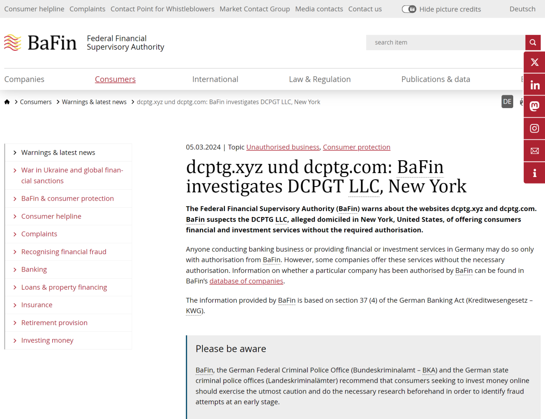This screenshot has width=545, height=419.
Task: Expand the Insurance sidebar entry
Action: (36, 305)
